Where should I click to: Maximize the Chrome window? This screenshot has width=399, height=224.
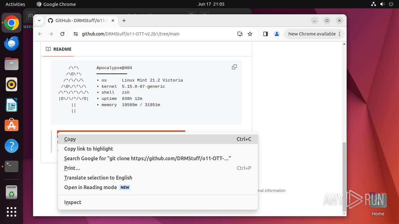(327, 21)
